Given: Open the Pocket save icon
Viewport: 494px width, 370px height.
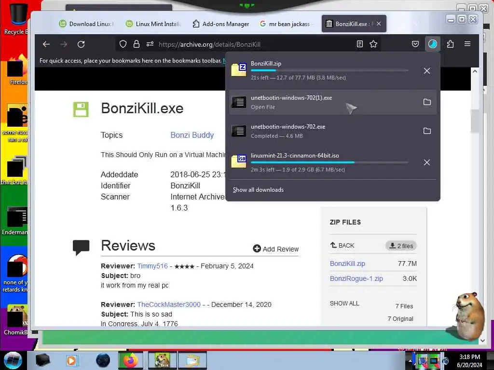Looking at the screenshot, I should pyautogui.click(x=415, y=44).
